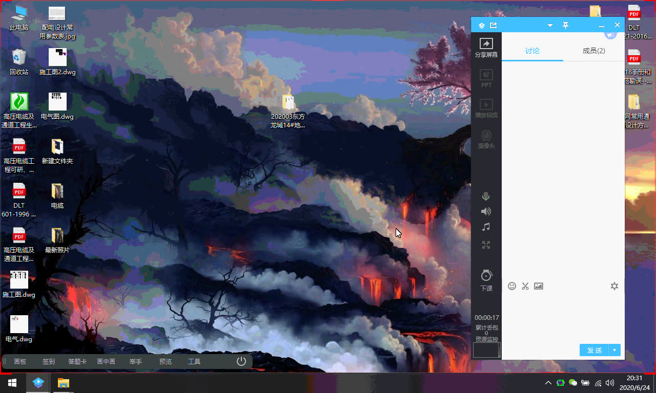Select the 电气.dwg desktop file
Screen dimensions: 656x393
click(19, 330)
